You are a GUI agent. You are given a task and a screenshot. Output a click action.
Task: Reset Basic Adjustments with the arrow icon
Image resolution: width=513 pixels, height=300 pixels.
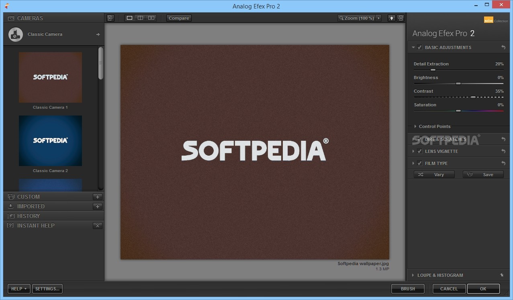pyautogui.click(x=503, y=47)
